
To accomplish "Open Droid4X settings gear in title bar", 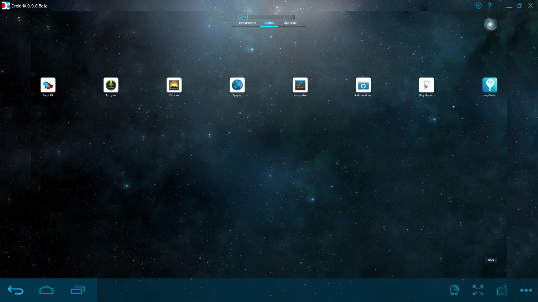I will pyautogui.click(x=479, y=6).
